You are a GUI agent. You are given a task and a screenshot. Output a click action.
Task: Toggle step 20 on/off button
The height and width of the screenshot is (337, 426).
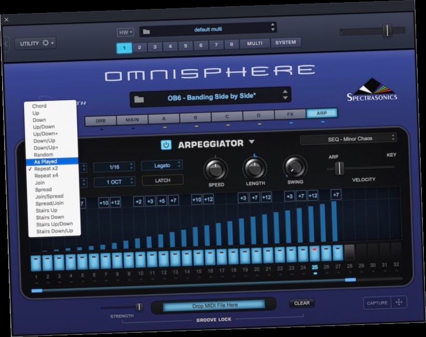point(256,256)
